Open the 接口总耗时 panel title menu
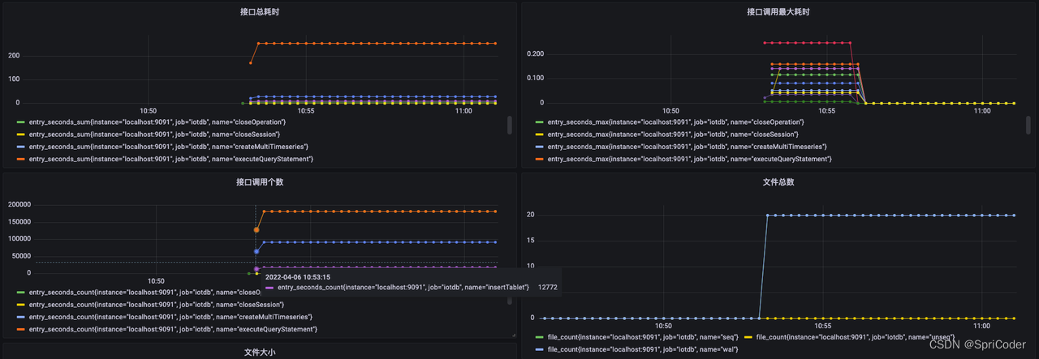This screenshot has height=359, width=1039. (260, 12)
